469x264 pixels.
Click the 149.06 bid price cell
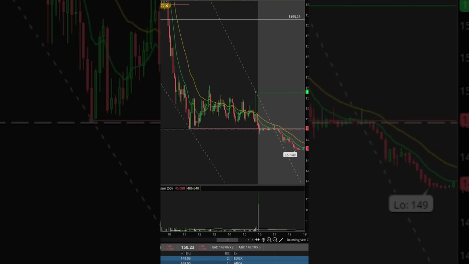point(185,258)
